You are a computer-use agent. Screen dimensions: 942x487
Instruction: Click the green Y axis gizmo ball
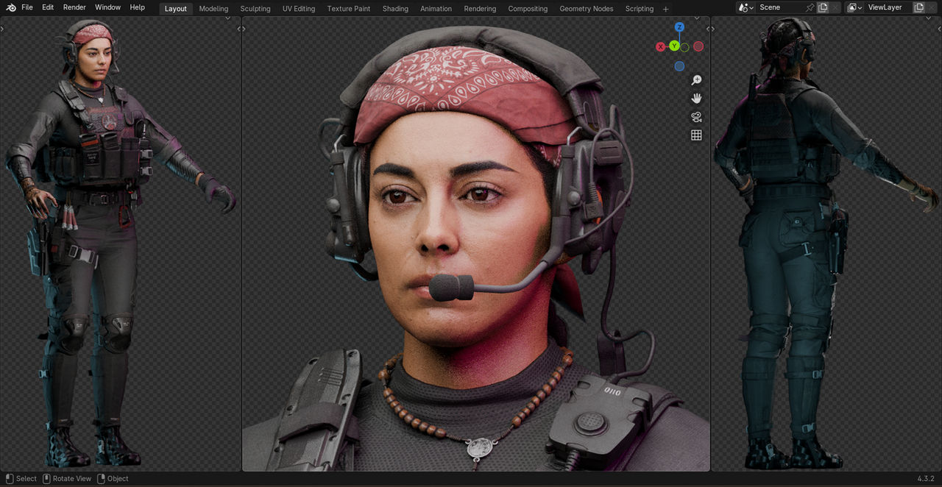[674, 46]
